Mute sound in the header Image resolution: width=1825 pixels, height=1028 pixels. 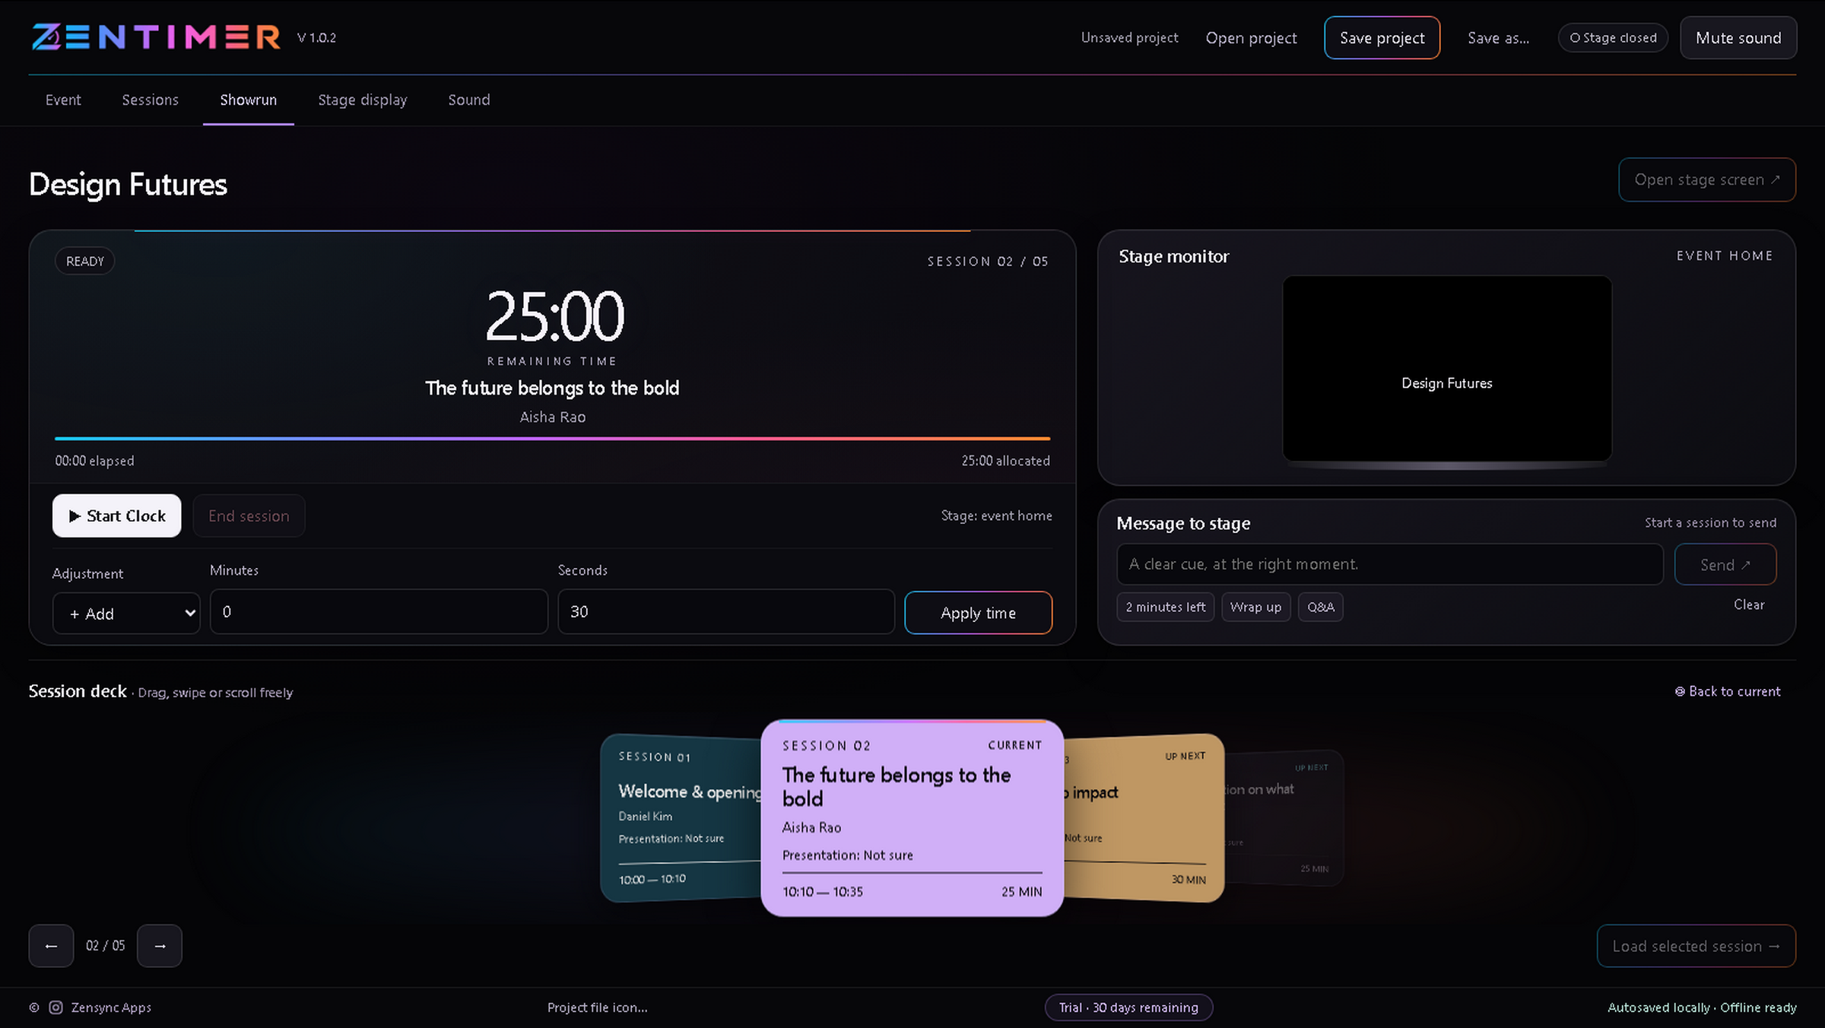pyautogui.click(x=1738, y=38)
